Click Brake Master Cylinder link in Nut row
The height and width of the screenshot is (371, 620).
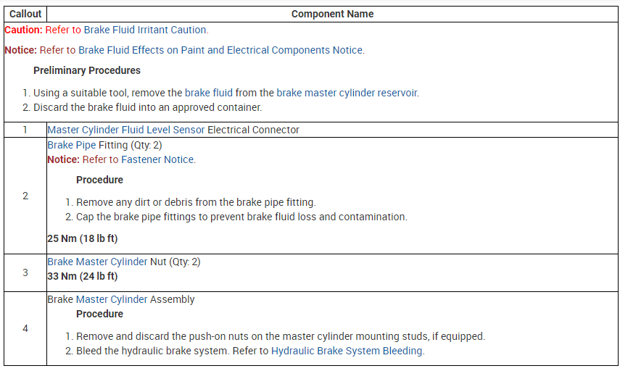(97, 262)
